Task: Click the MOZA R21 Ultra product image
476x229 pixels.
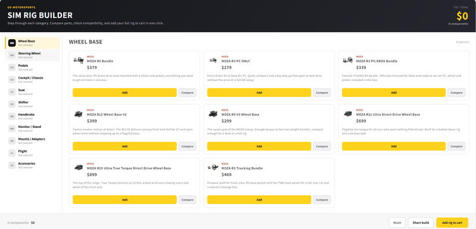Action: click(x=347, y=114)
